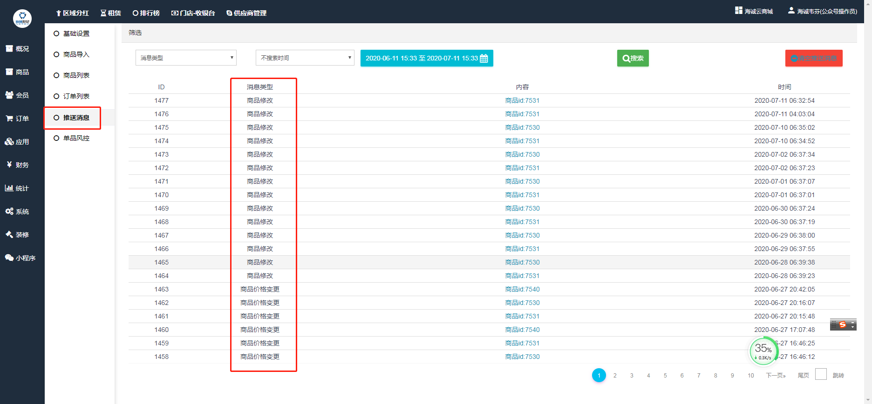
Task: Select 订单列表 in the submenu
Action: click(72, 96)
